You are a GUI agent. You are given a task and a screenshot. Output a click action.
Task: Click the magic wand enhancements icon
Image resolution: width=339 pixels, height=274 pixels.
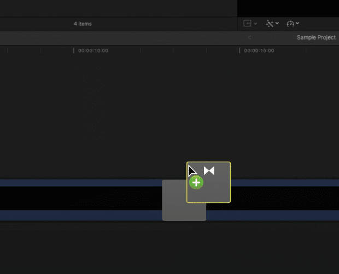[x=270, y=24]
